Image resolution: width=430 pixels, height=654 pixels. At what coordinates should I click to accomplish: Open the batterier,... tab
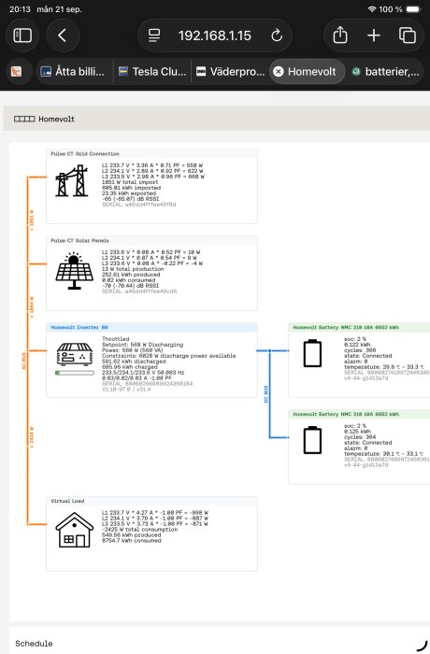pyautogui.click(x=385, y=72)
